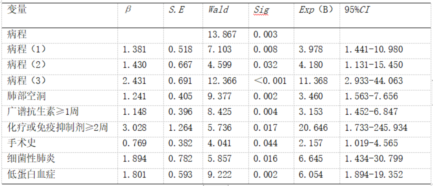Select the S.E header cell
This screenshot has height=186, width=433.
point(176,10)
